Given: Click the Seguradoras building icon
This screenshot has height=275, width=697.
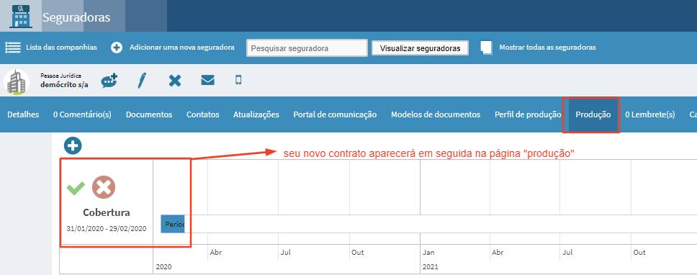Looking at the screenshot, I should 20,17.
